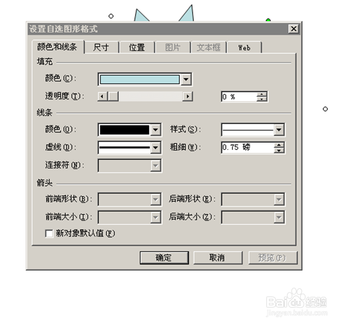Image resolution: width=347 pixels, height=325 pixels.
Task: Open the 虚线 dash style dropdown
Action: pos(156,148)
